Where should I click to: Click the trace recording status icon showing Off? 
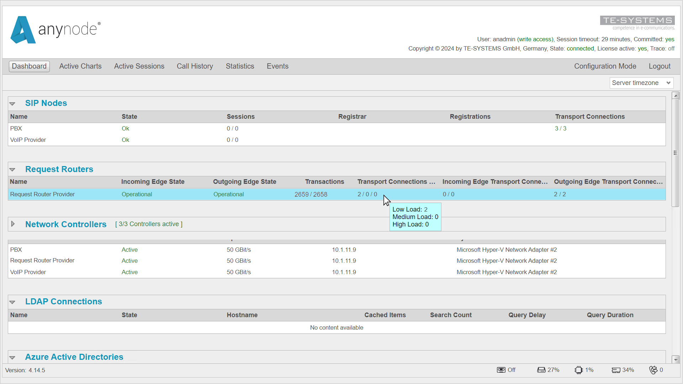[x=501, y=370]
